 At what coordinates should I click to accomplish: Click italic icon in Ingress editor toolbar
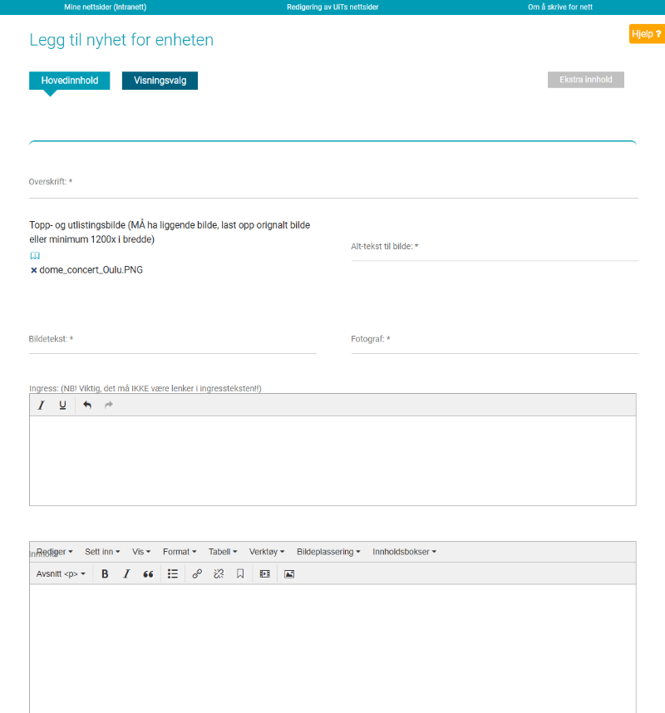41,405
